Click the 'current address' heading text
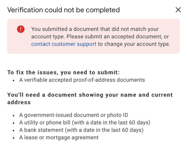Viewport: 188px width, 151px height. click(x=19, y=102)
